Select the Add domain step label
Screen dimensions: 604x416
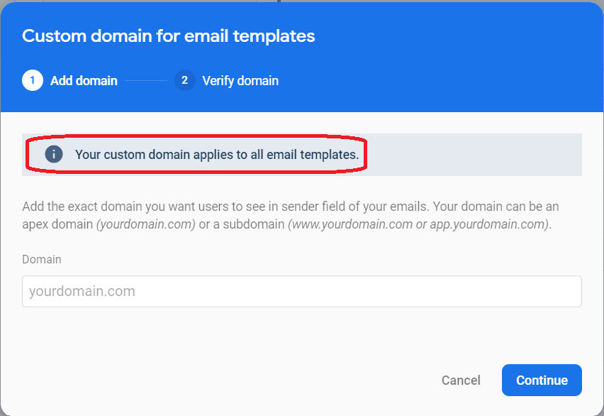pyautogui.click(x=84, y=81)
